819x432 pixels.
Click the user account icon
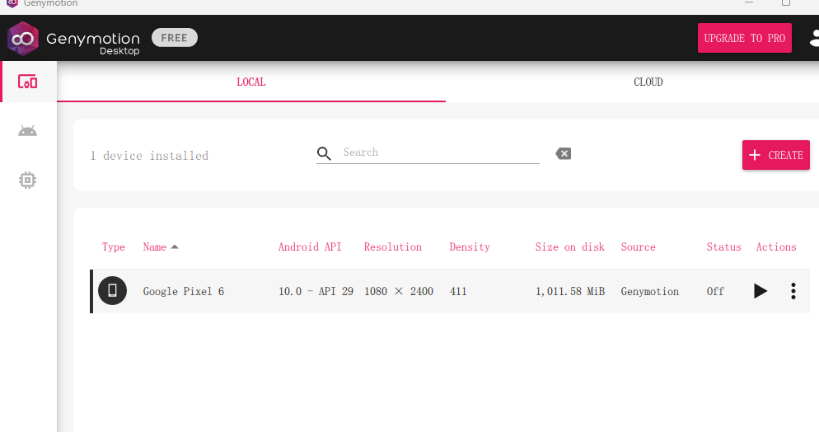pyautogui.click(x=814, y=38)
